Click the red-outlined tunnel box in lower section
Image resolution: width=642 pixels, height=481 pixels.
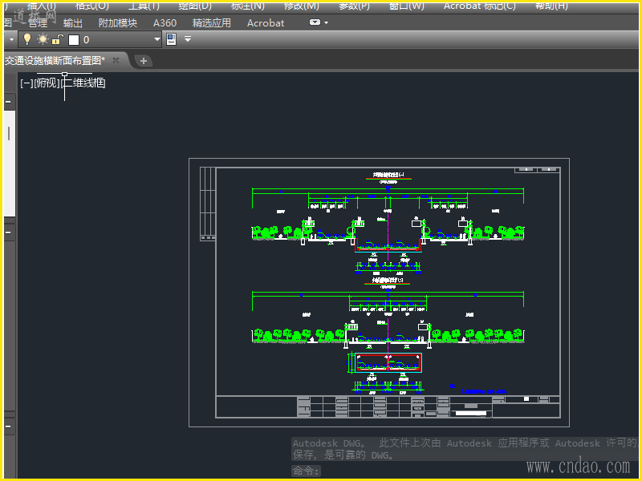pos(388,362)
